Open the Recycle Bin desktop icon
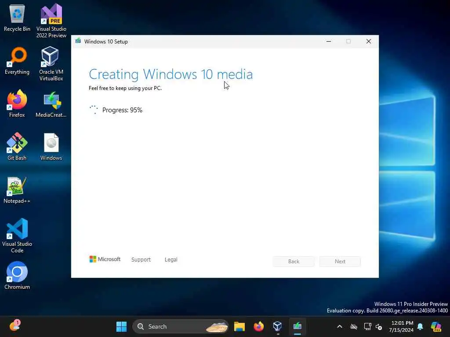Viewport: 450px width, 337px height. tap(17, 18)
